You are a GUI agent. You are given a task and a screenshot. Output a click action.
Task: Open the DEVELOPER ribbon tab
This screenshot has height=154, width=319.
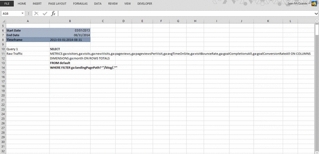coord(145,4)
